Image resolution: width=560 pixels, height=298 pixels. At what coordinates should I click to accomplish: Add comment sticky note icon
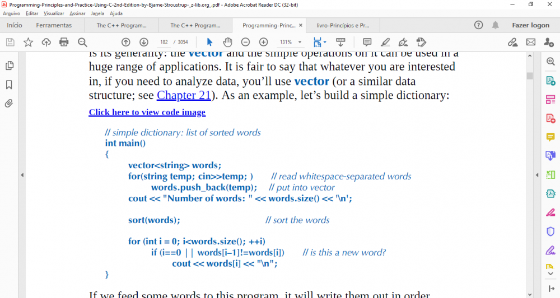[x=367, y=42]
